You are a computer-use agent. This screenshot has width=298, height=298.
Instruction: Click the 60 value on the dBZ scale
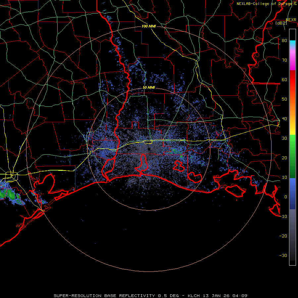[284, 79]
